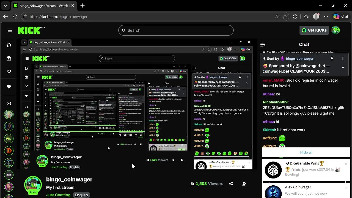Click n6naa username on the 'hi' message
The height and width of the screenshot is (198, 352).
tap(268, 122)
